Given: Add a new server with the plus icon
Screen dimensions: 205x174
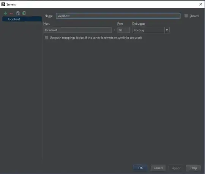Looking at the screenshot, I should click(5, 13).
